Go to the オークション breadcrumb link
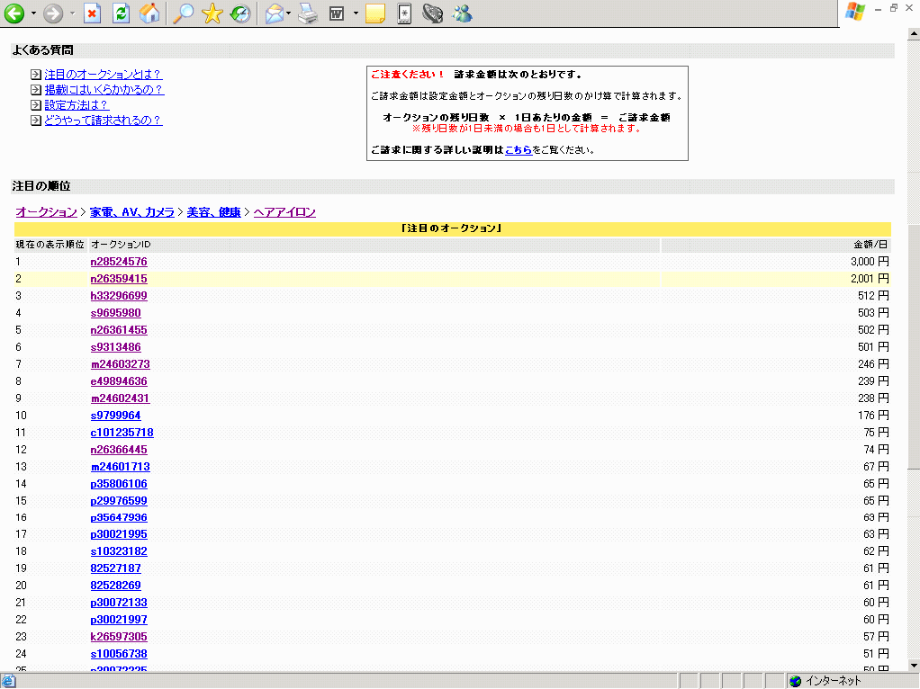This screenshot has height=689, width=920. click(46, 212)
